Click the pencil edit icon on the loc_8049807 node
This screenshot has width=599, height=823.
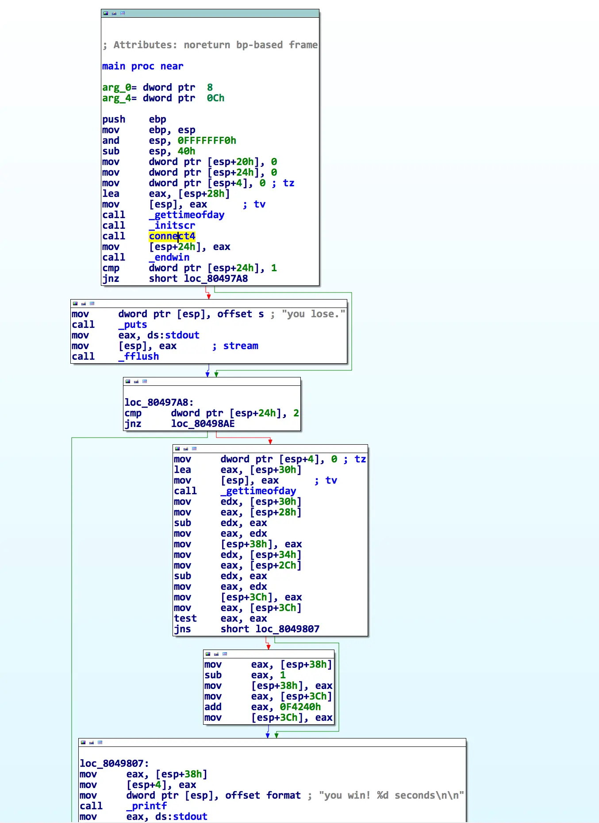92,742
